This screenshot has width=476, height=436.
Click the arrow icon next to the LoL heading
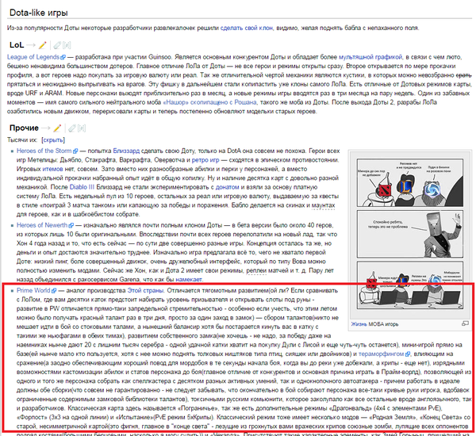pos(30,44)
